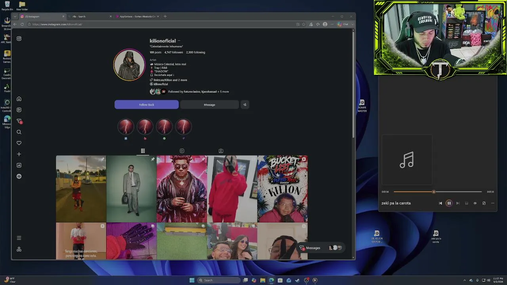Open File Explorer from the taskbar
507x285 pixels.
coord(263,280)
